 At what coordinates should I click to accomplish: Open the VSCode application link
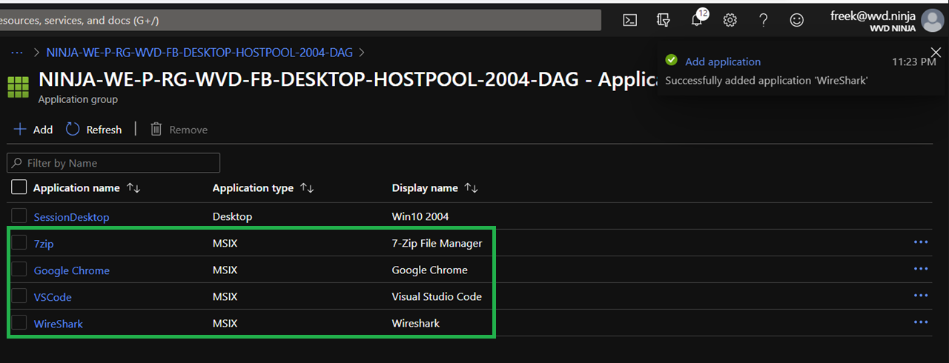(53, 297)
